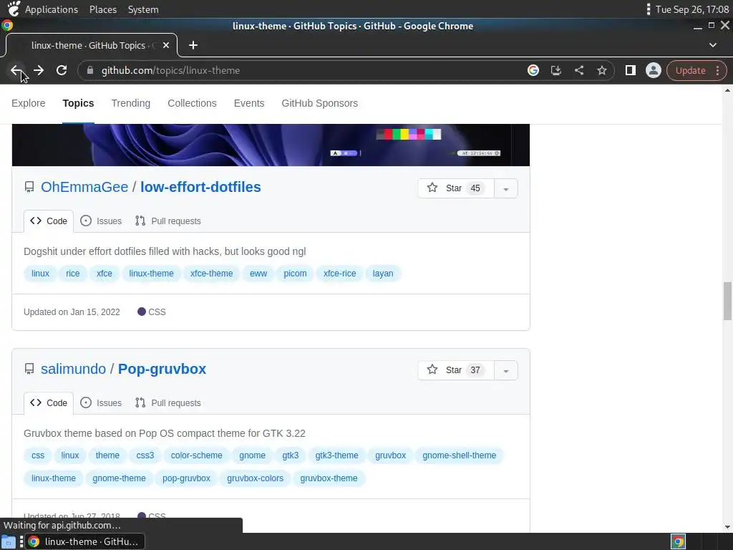
Task: Close the linux-theme GitHub Topics tab
Action: 166,45
